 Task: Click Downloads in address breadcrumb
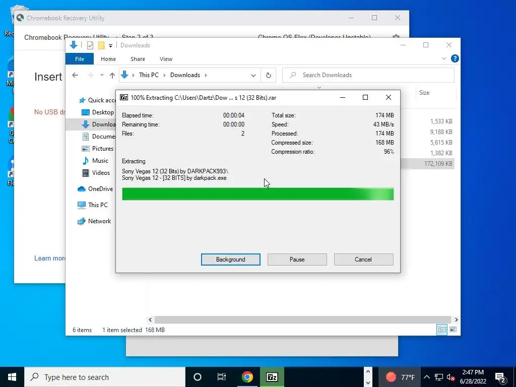pyautogui.click(x=185, y=75)
